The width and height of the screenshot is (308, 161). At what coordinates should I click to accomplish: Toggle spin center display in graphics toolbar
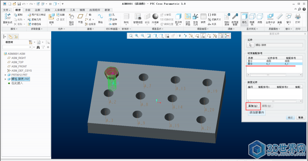tap(227, 36)
